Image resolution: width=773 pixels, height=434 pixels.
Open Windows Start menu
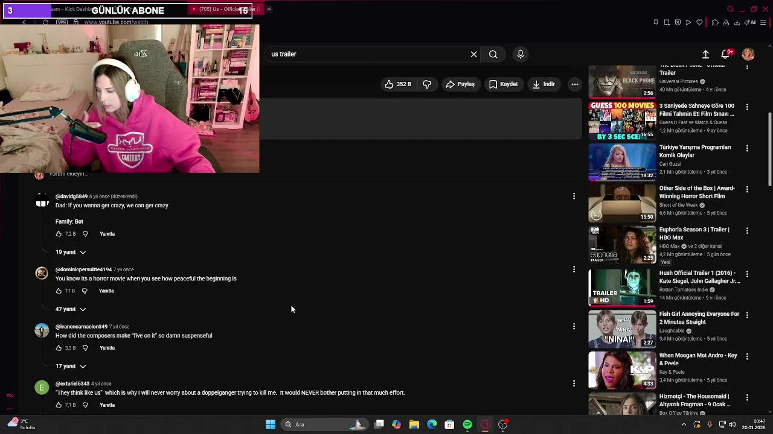(271, 424)
